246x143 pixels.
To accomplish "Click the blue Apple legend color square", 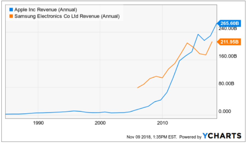I will [11, 10].
